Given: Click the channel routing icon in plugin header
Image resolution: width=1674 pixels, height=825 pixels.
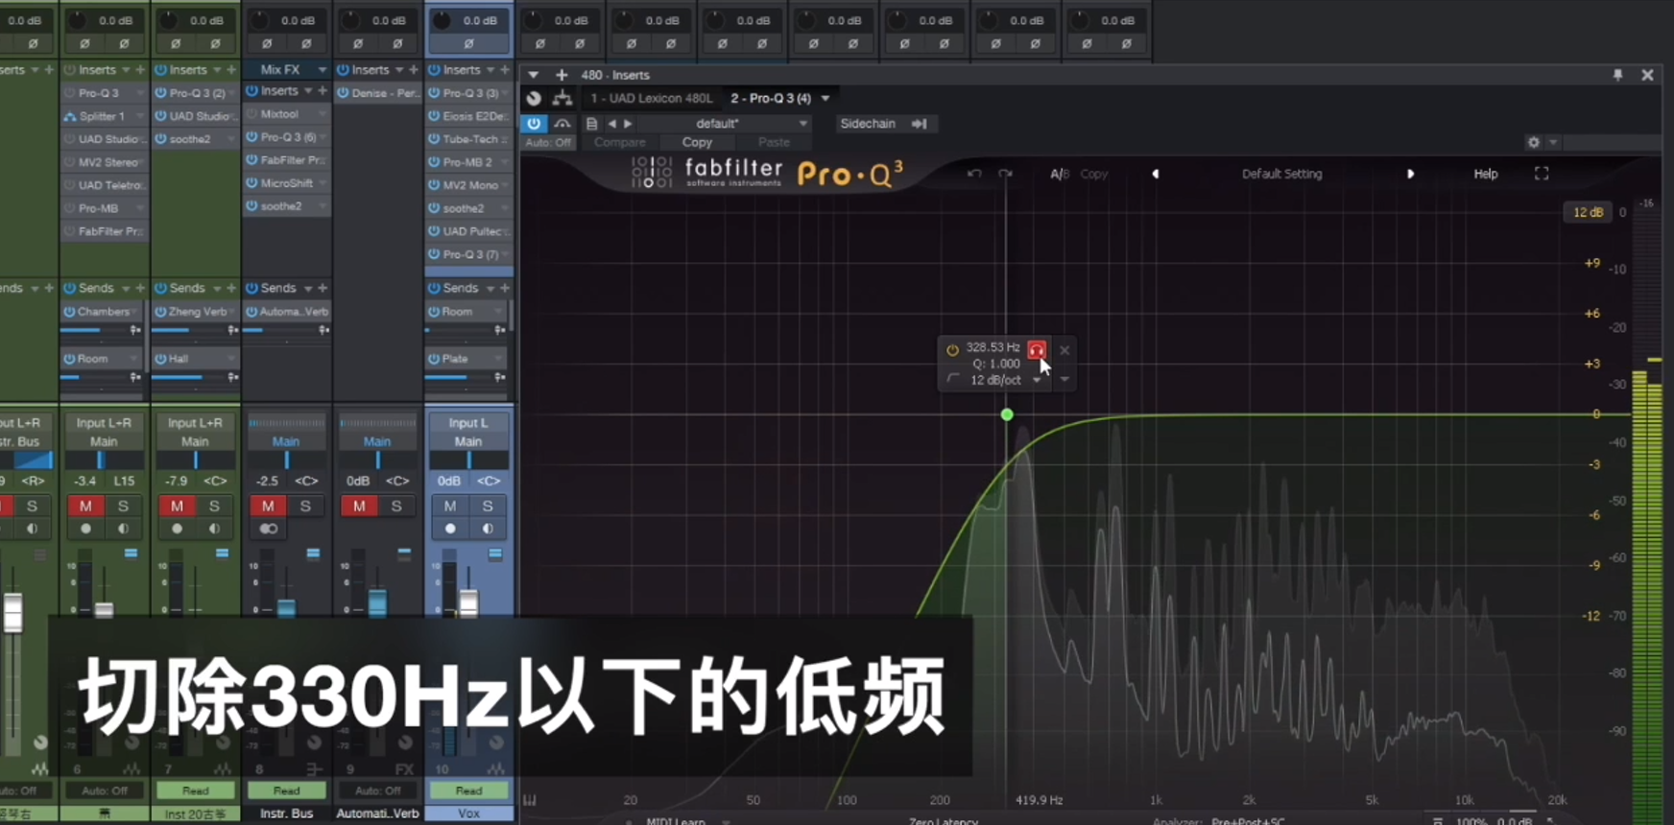Looking at the screenshot, I should coord(562,98).
